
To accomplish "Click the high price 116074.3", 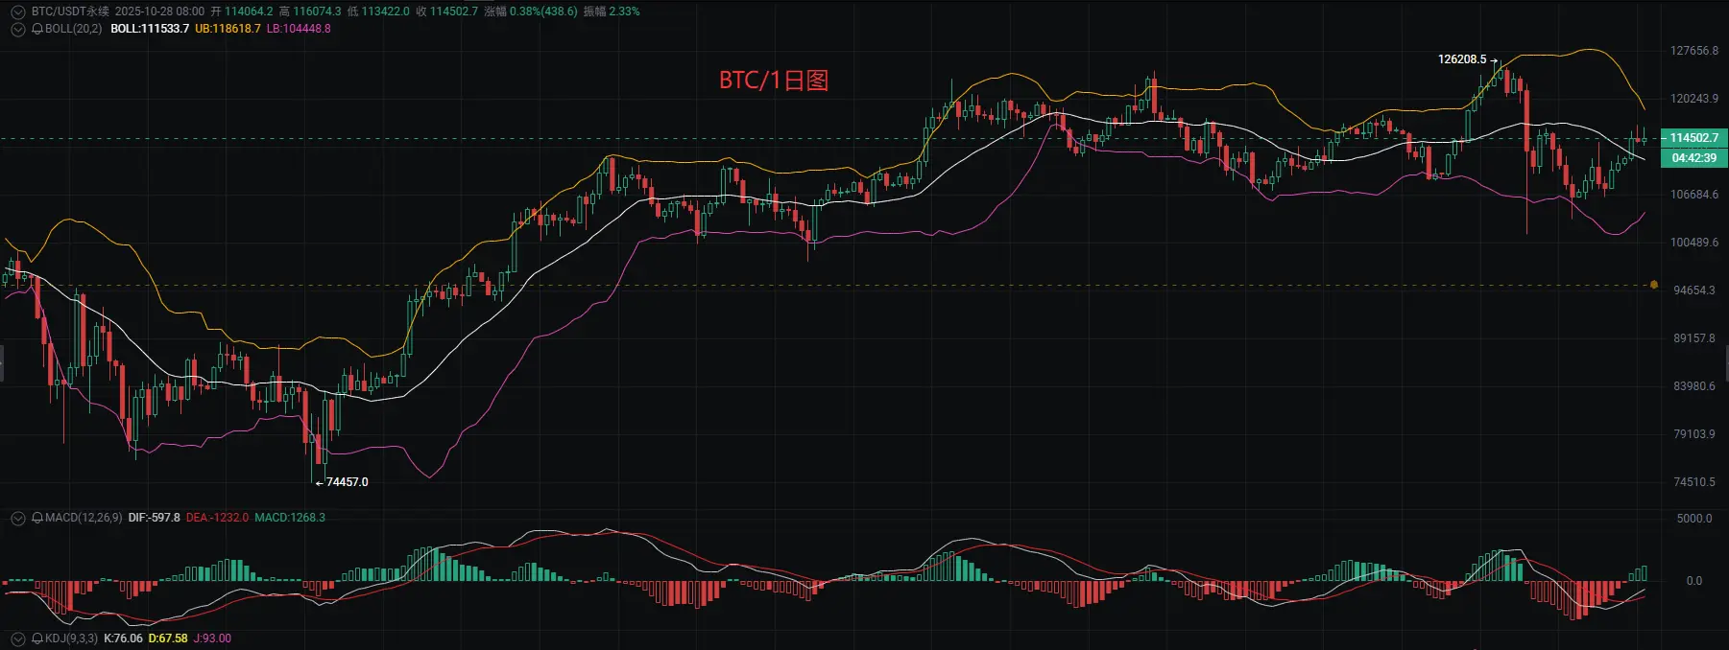I will 317,12.
